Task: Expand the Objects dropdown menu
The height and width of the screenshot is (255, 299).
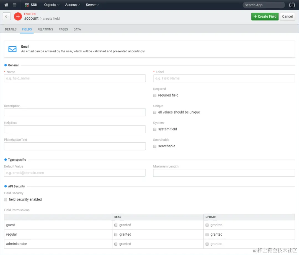Action: 52,5
